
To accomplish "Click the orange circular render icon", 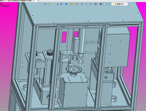I will [71, 4].
